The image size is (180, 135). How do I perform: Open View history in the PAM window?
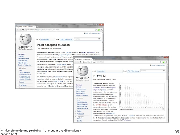click(x=68, y=39)
